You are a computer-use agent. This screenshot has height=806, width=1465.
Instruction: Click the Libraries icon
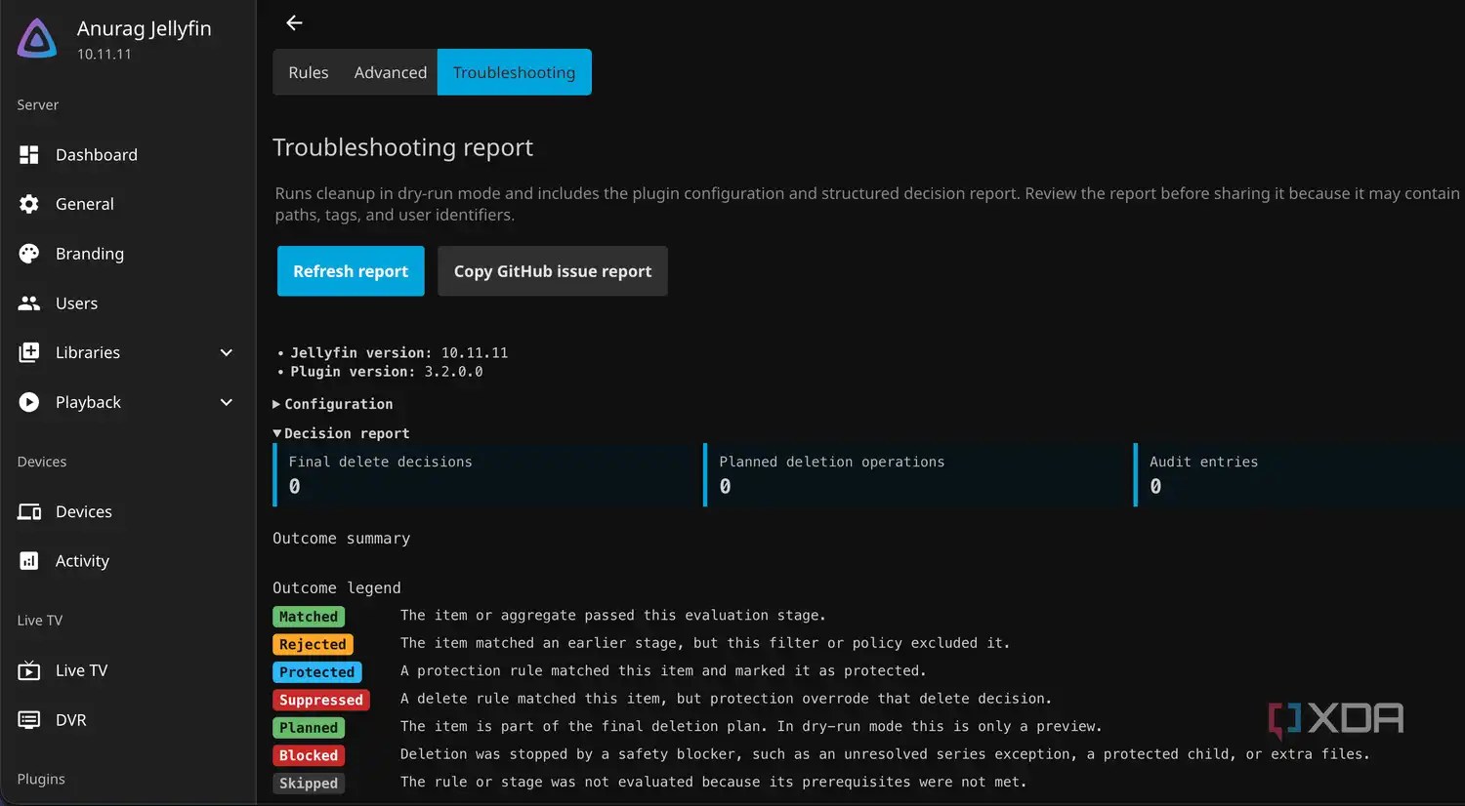click(29, 352)
